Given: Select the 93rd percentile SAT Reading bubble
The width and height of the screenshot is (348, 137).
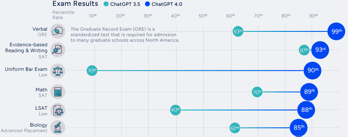Looking at the screenshot, I should tap(320, 50).
